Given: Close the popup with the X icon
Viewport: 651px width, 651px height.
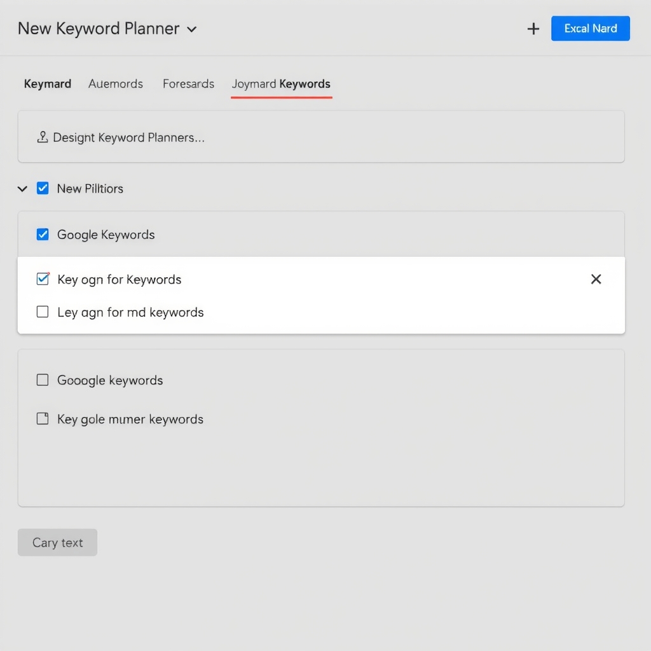Looking at the screenshot, I should tap(596, 279).
